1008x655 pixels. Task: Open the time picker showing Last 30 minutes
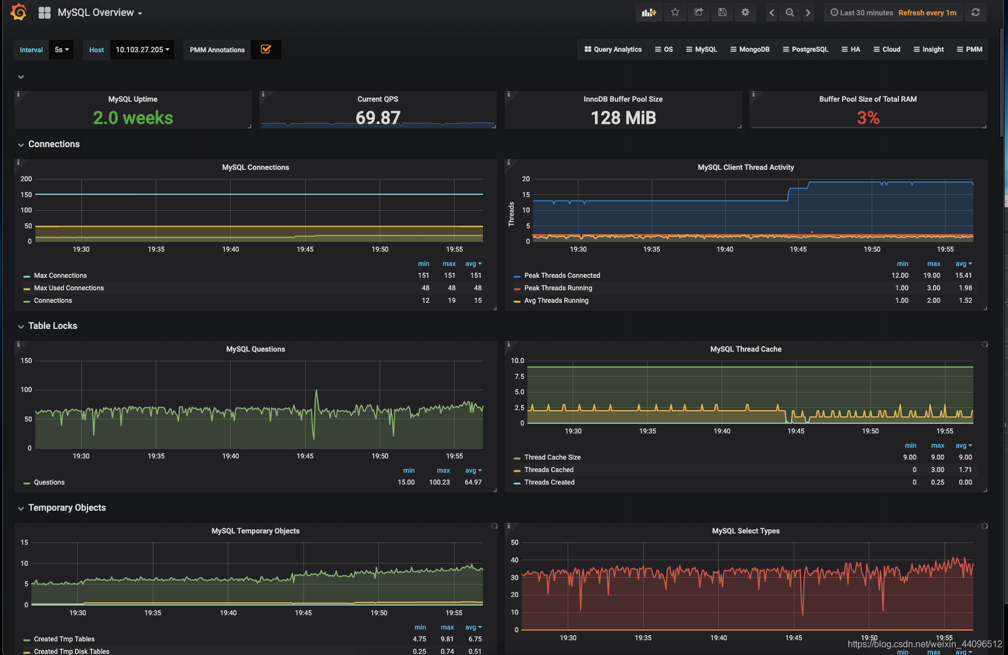[893, 12]
